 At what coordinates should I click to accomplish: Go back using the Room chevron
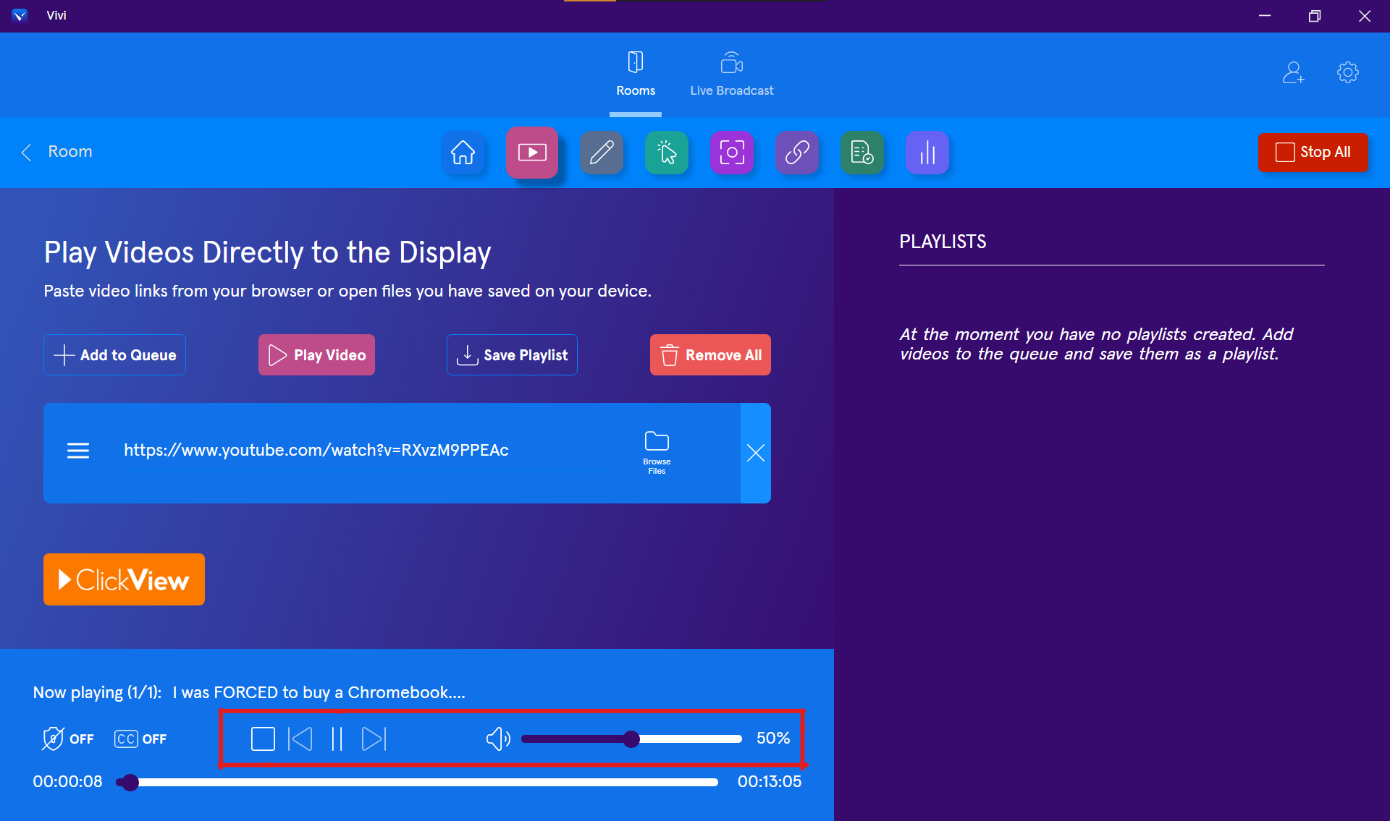[28, 152]
